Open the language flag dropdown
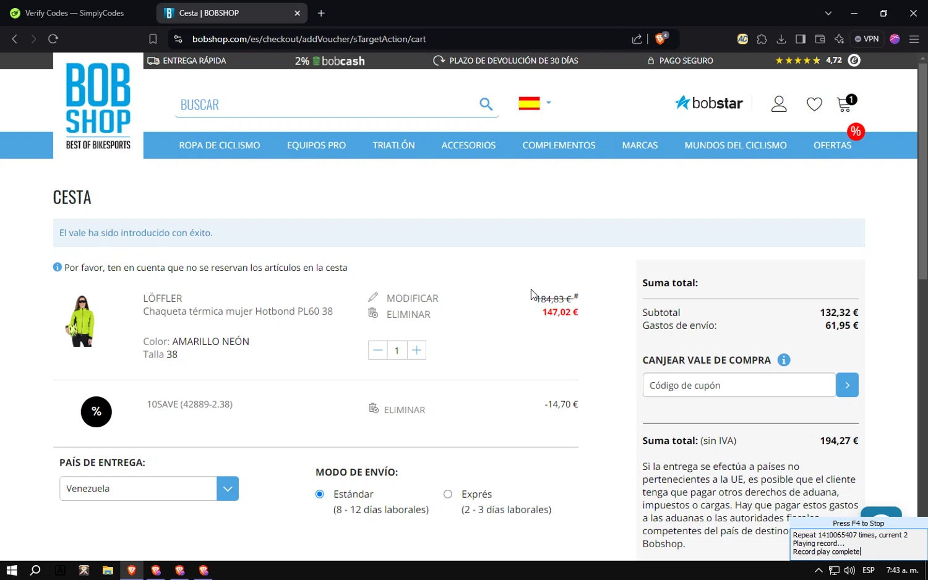Image resolution: width=928 pixels, height=580 pixels. pos(535,103)
